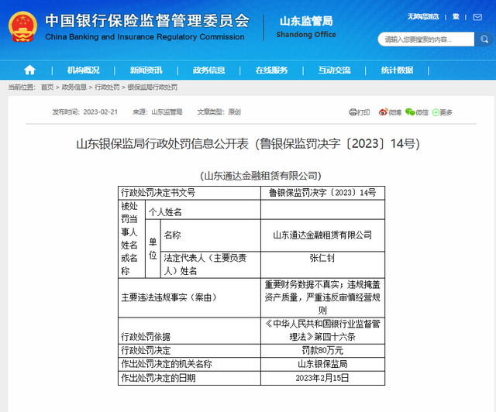Click the 行政处罚 breadcrumb link
This screenshot has height=412, width=496.
(x=107, y=88)
